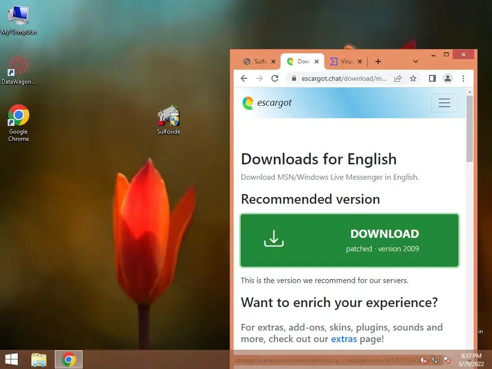
Task: Close the Sulfoxide tab
Action: 273,61
